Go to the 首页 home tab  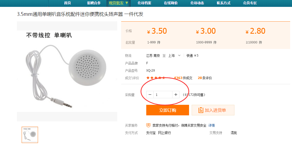pos(67,3)
